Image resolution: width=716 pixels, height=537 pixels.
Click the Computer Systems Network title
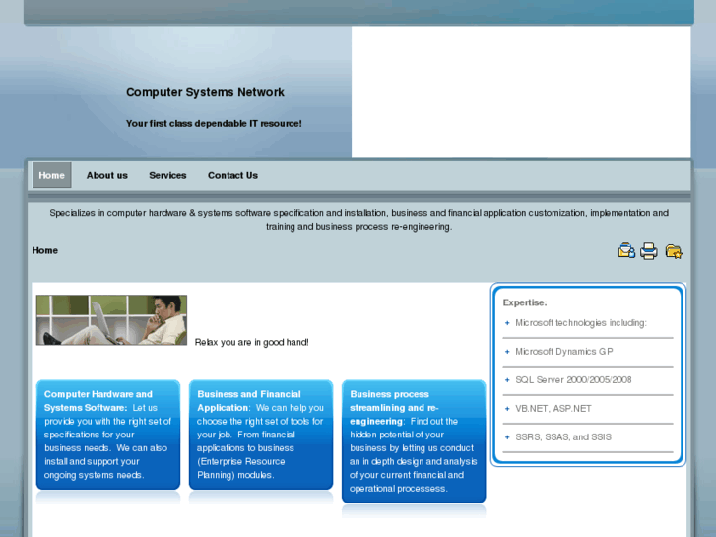coord(205,92)
